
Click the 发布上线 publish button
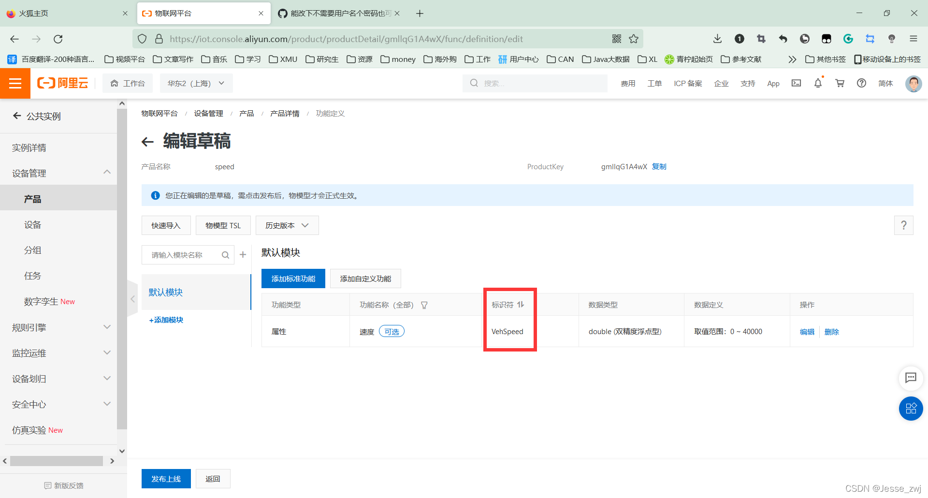[166, 478]
